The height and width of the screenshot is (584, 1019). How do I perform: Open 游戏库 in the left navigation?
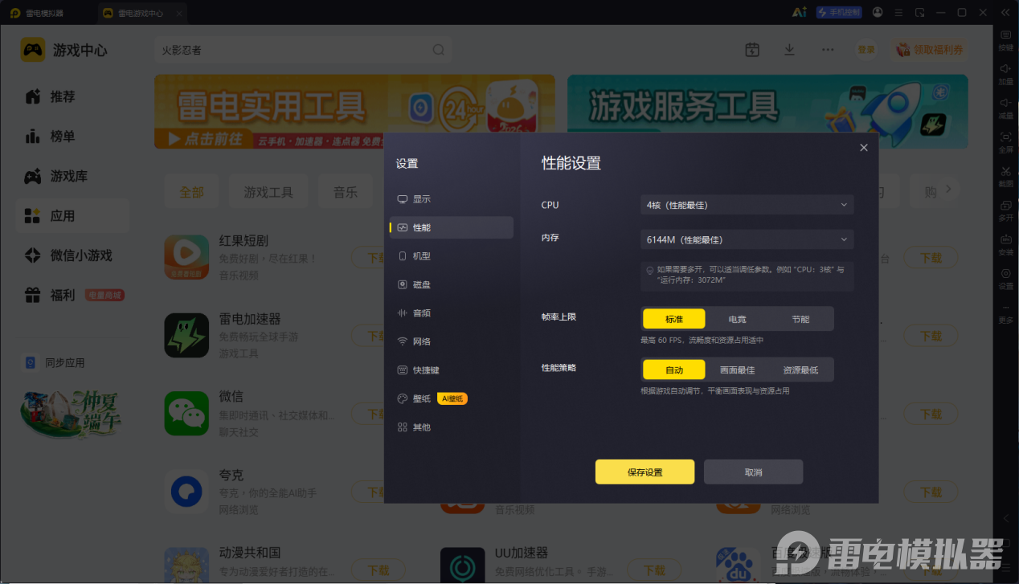click(72, 176)
